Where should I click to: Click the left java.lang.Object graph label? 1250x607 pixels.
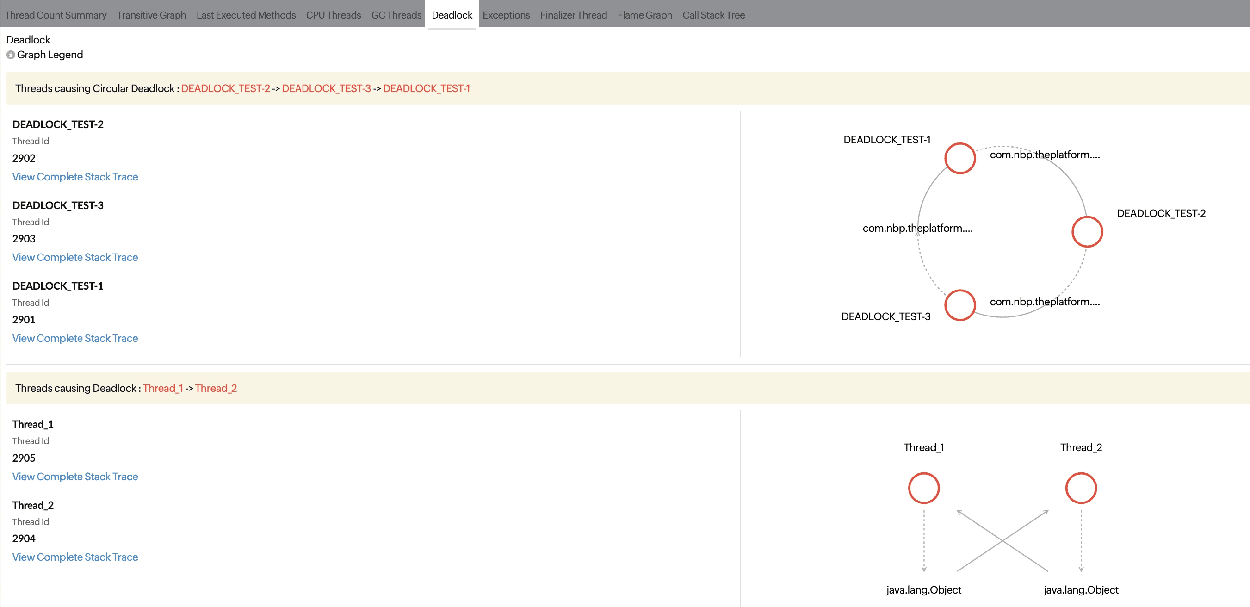tap(923, 589)
